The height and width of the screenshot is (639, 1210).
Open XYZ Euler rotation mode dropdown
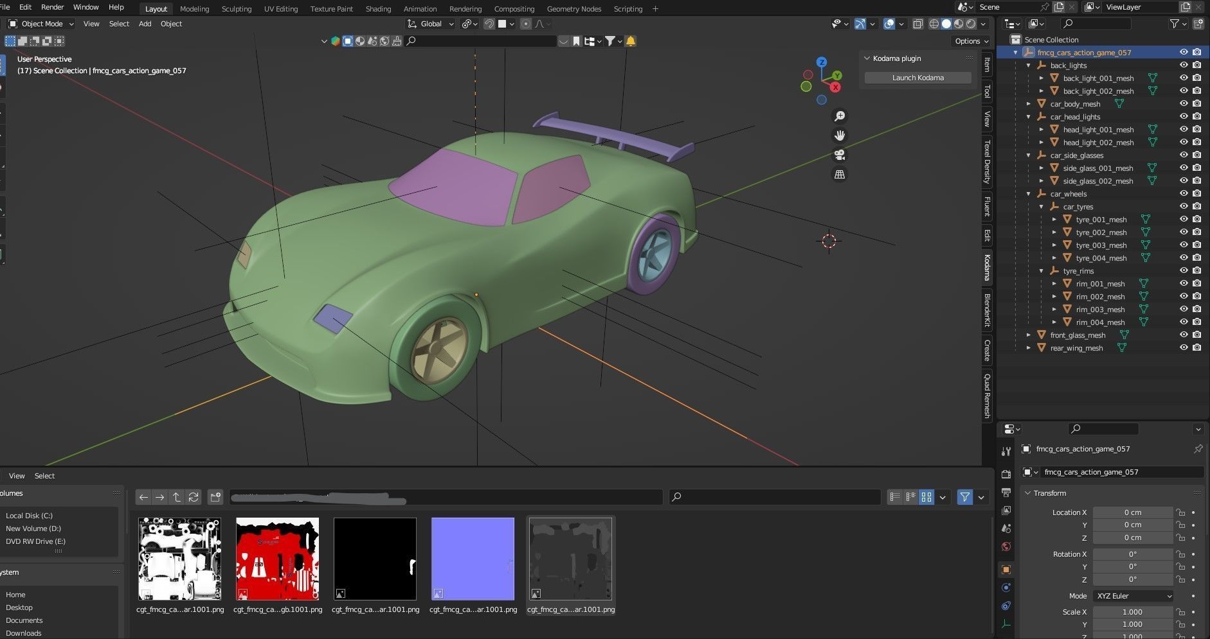click(x=1133, y=596)
